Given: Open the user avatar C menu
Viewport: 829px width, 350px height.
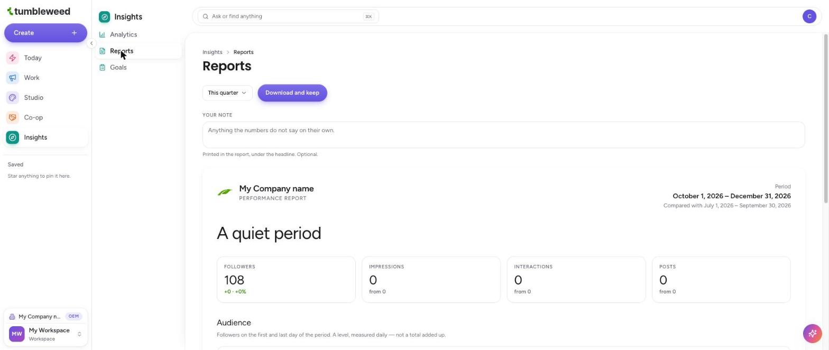Looking at the screenshot, I should pos(809,16).
